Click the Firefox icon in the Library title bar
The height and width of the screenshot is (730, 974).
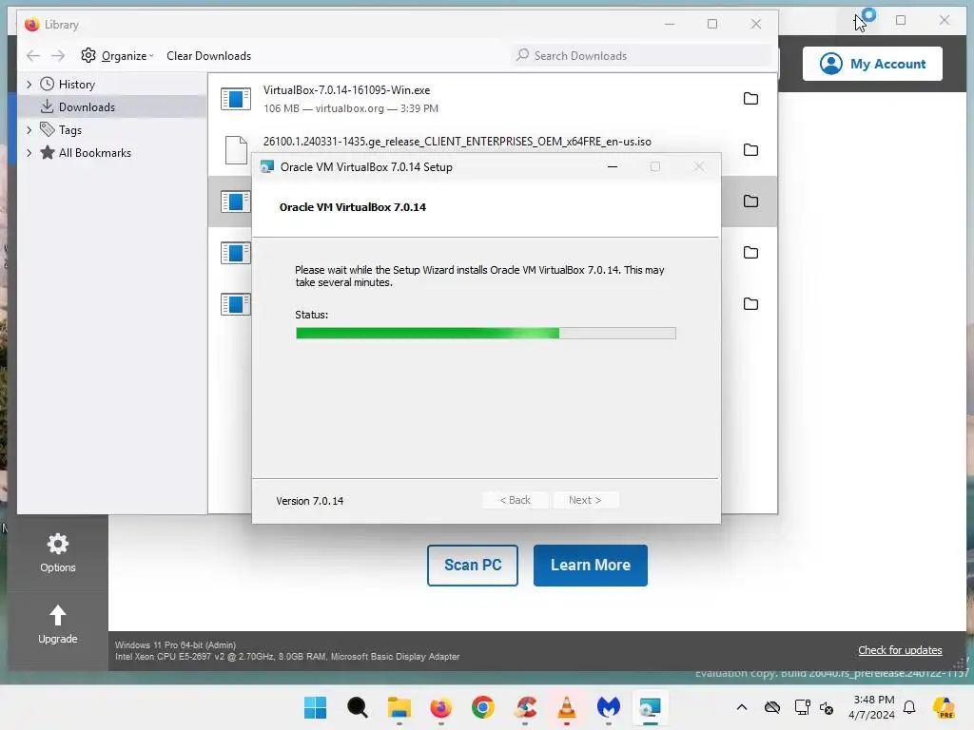coord(32,24)
